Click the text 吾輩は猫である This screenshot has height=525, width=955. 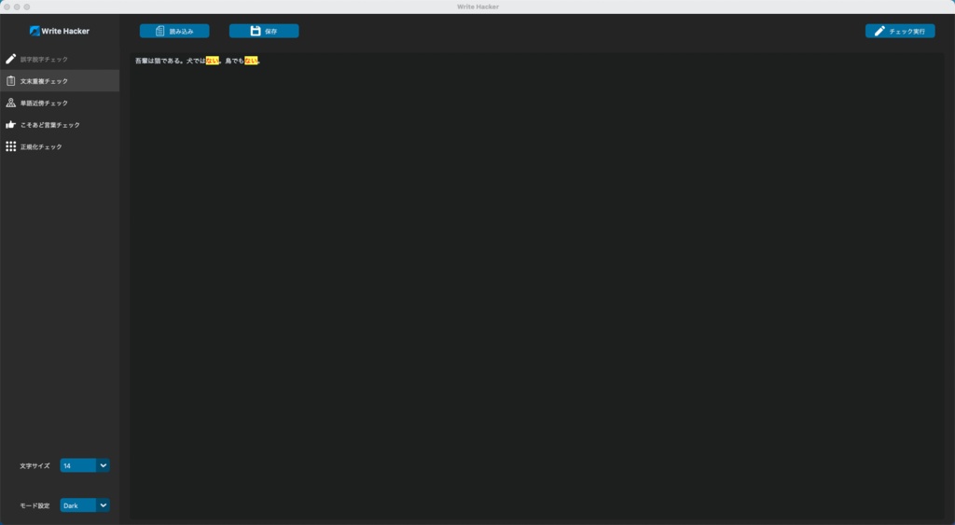(157, 61)
